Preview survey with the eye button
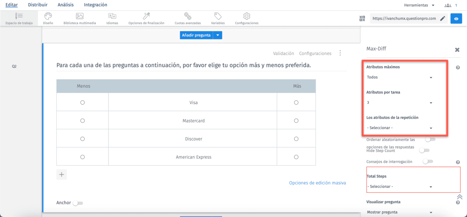Screen dimensions: 467x217 point(456,18)
